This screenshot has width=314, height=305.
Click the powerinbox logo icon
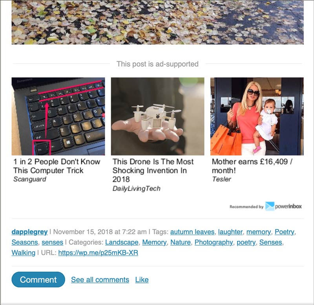click(270, 206)
